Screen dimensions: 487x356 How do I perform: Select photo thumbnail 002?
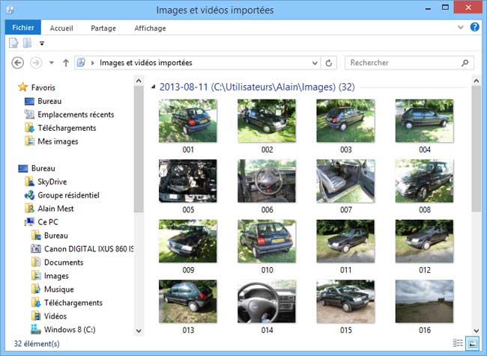tap(267, 120)
